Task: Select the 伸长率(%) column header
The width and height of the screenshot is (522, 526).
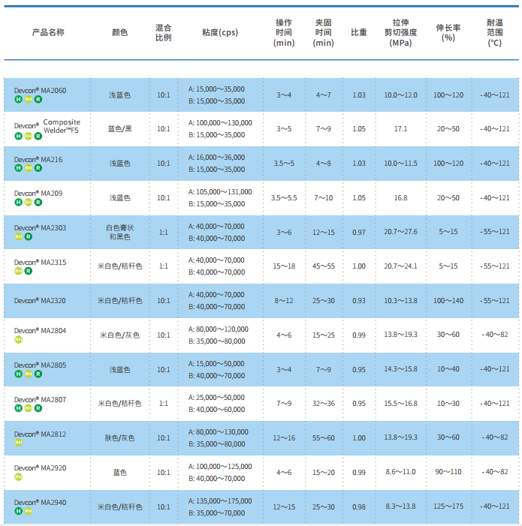Action: [x=448, y=32]
